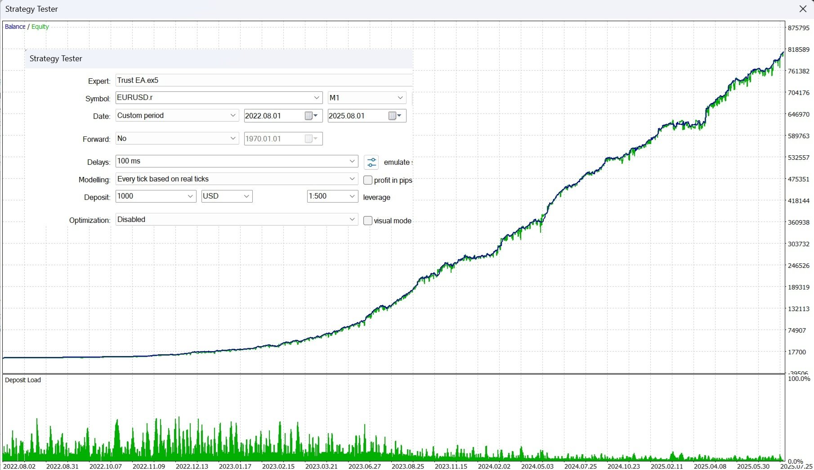
Task: Click the disabled forward date calendar icon
Action: pos(311,139)
